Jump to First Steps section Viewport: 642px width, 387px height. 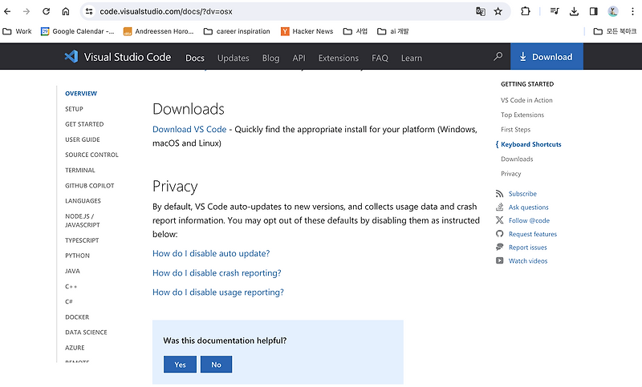point(515,130)
